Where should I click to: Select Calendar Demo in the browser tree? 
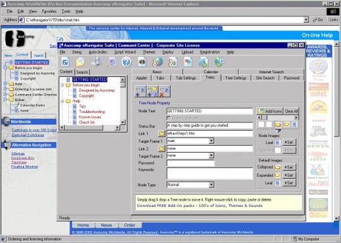point(32,105)
